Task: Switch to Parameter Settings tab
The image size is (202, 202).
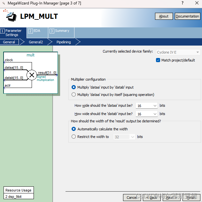Action: tap(13, 33)
